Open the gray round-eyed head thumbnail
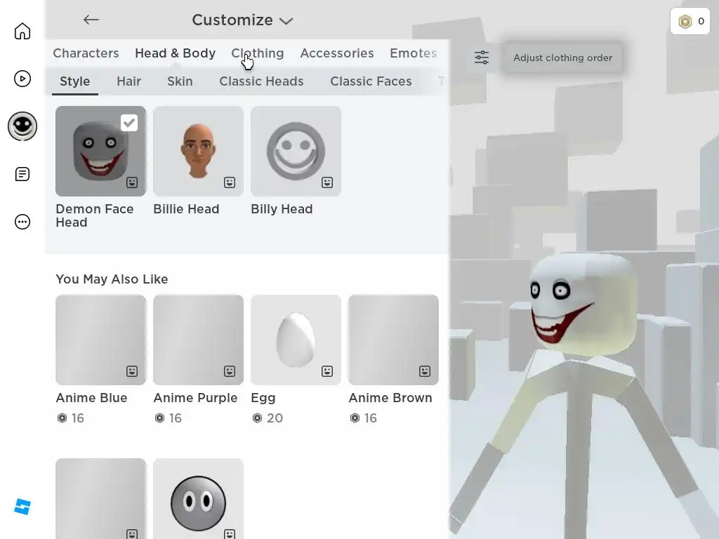Viewport: 719px width, 539px height. (198, 499)
